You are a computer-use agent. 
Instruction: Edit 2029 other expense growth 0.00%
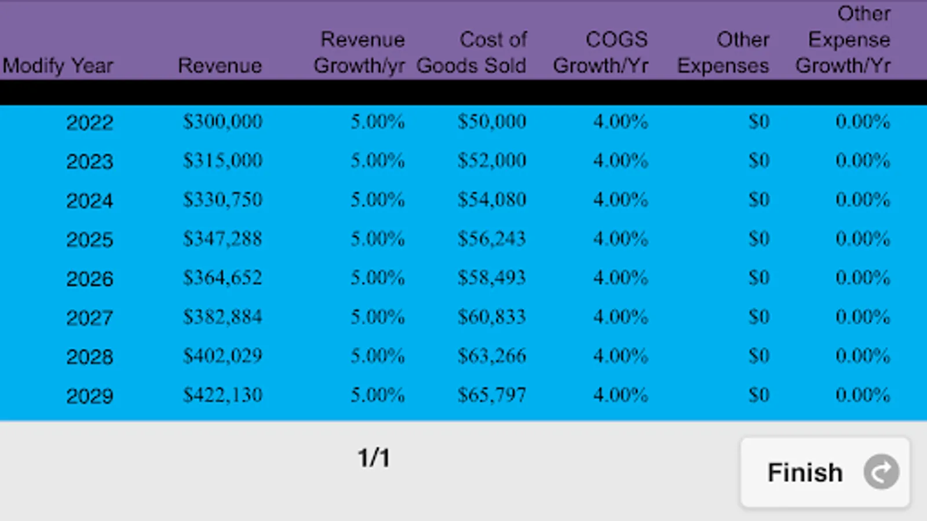[x=863, y=395]
